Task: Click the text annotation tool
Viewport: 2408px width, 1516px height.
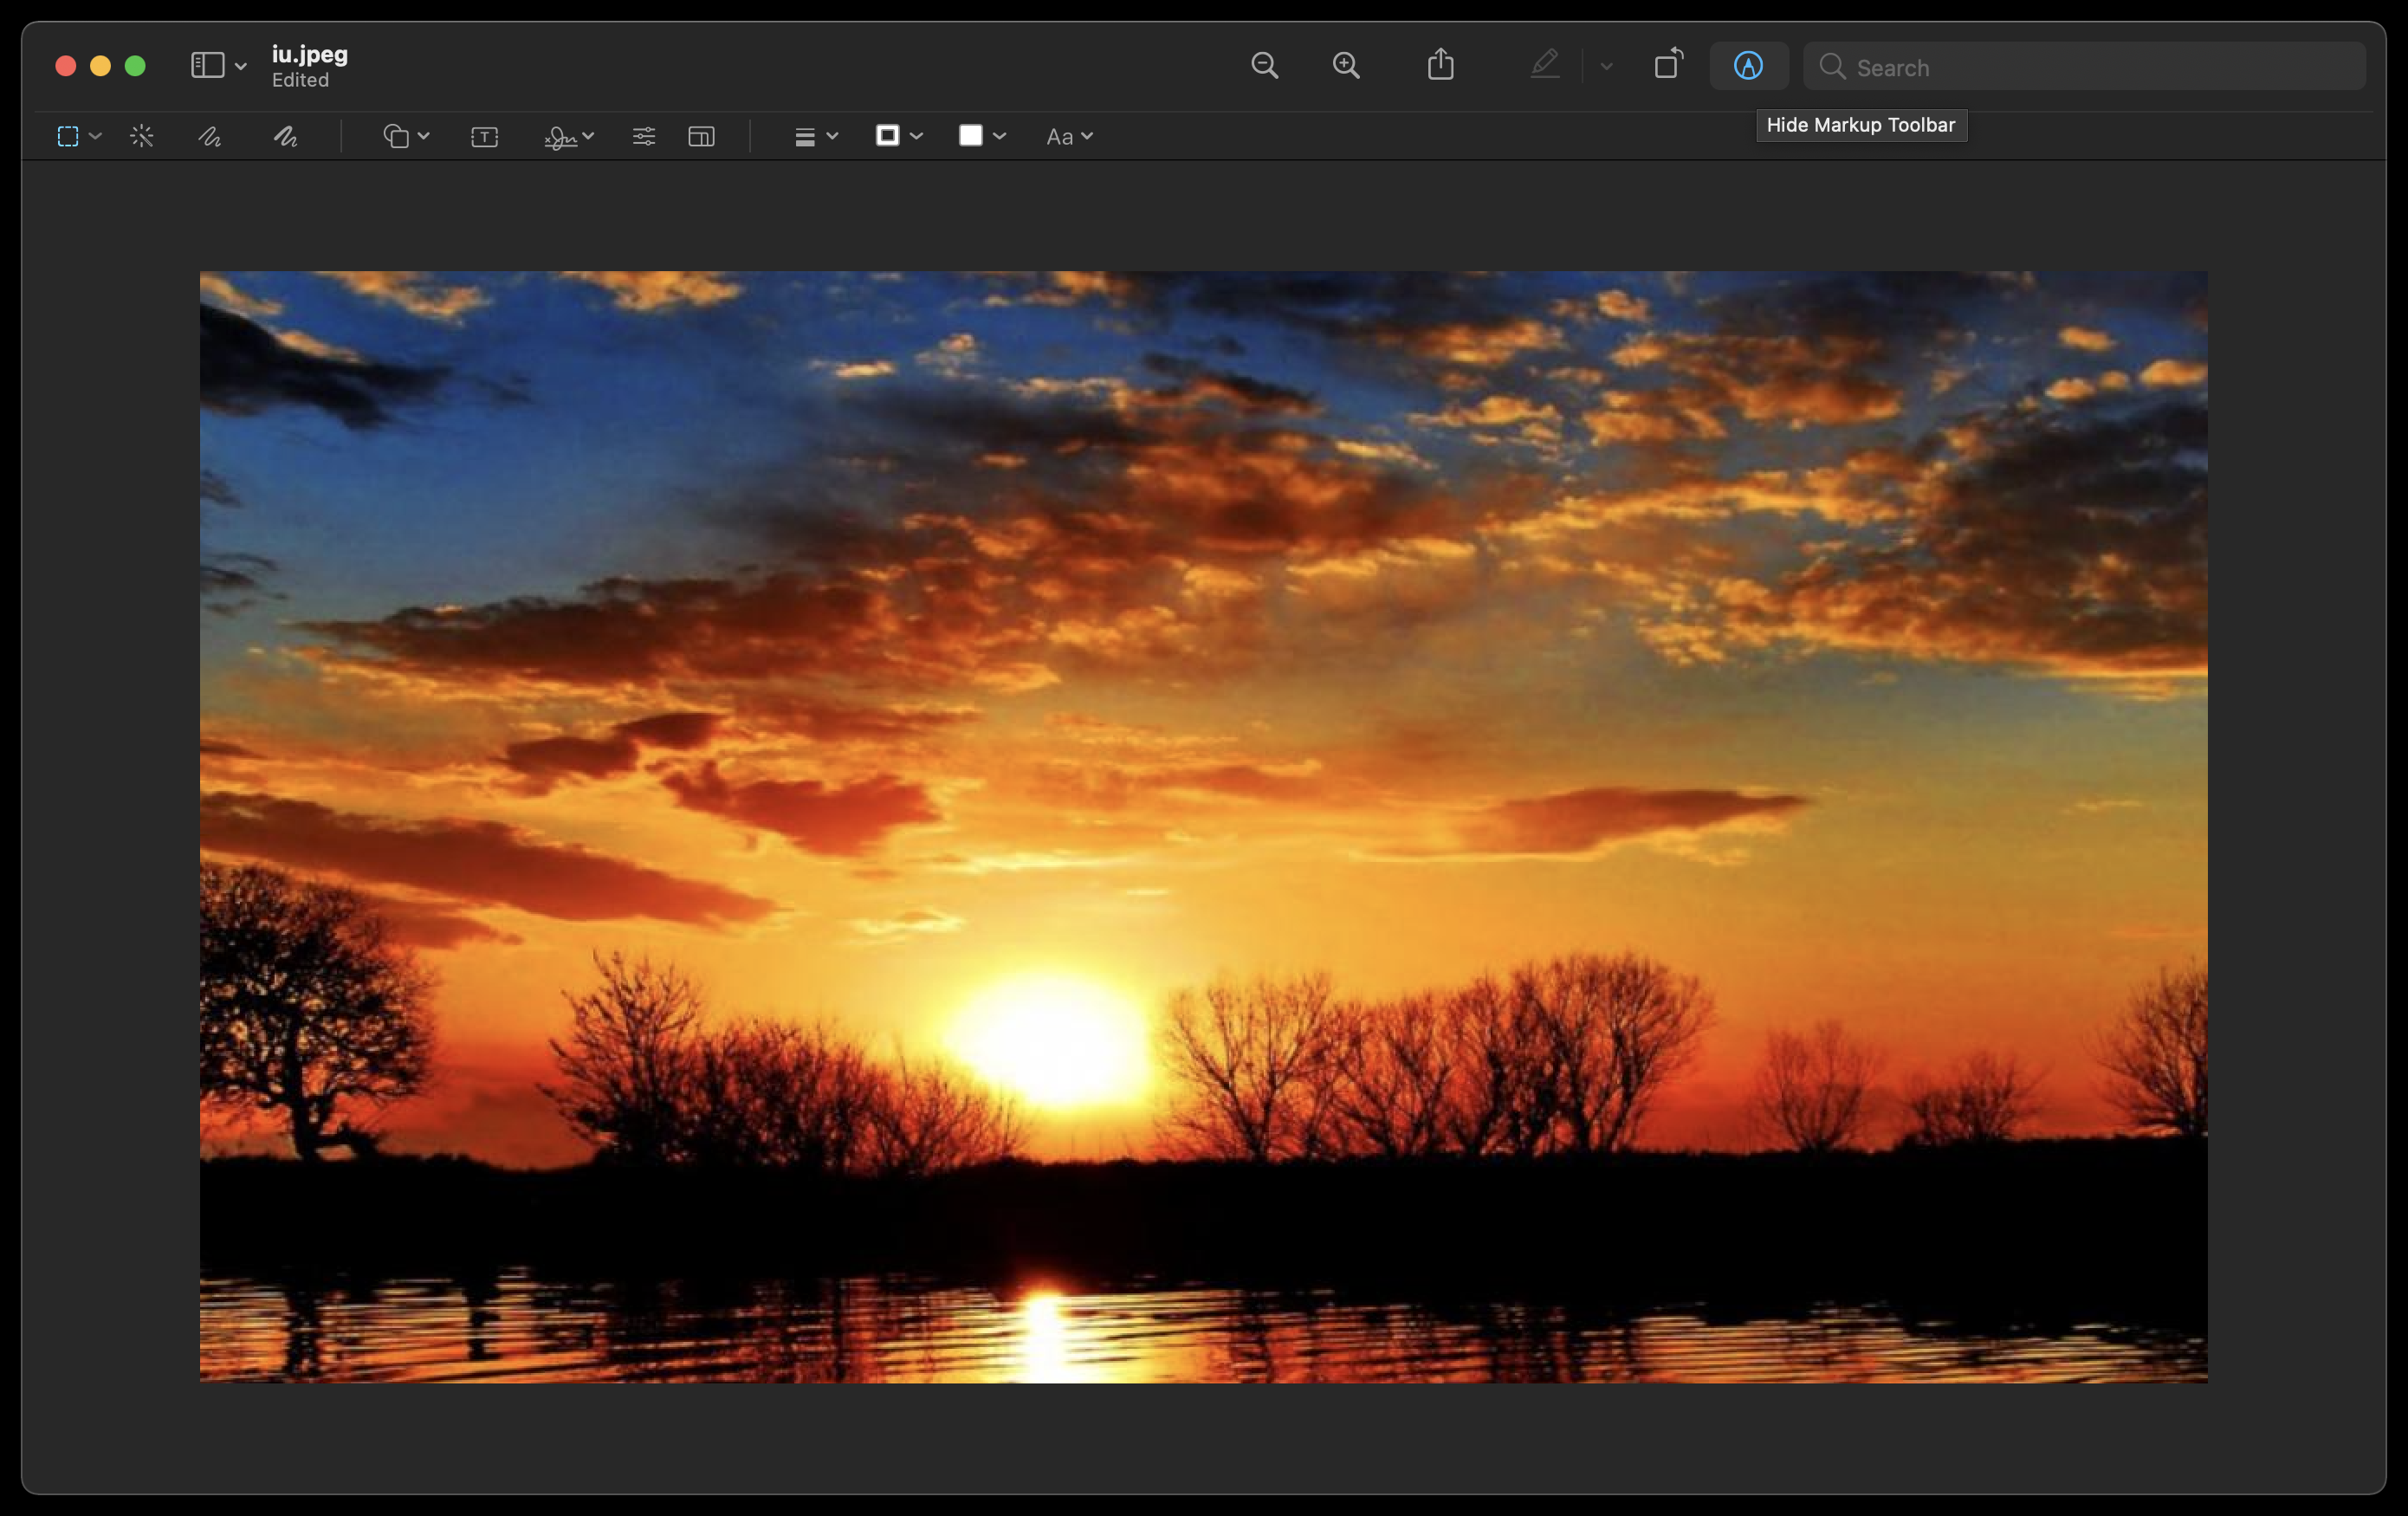Action: point(483,134)
